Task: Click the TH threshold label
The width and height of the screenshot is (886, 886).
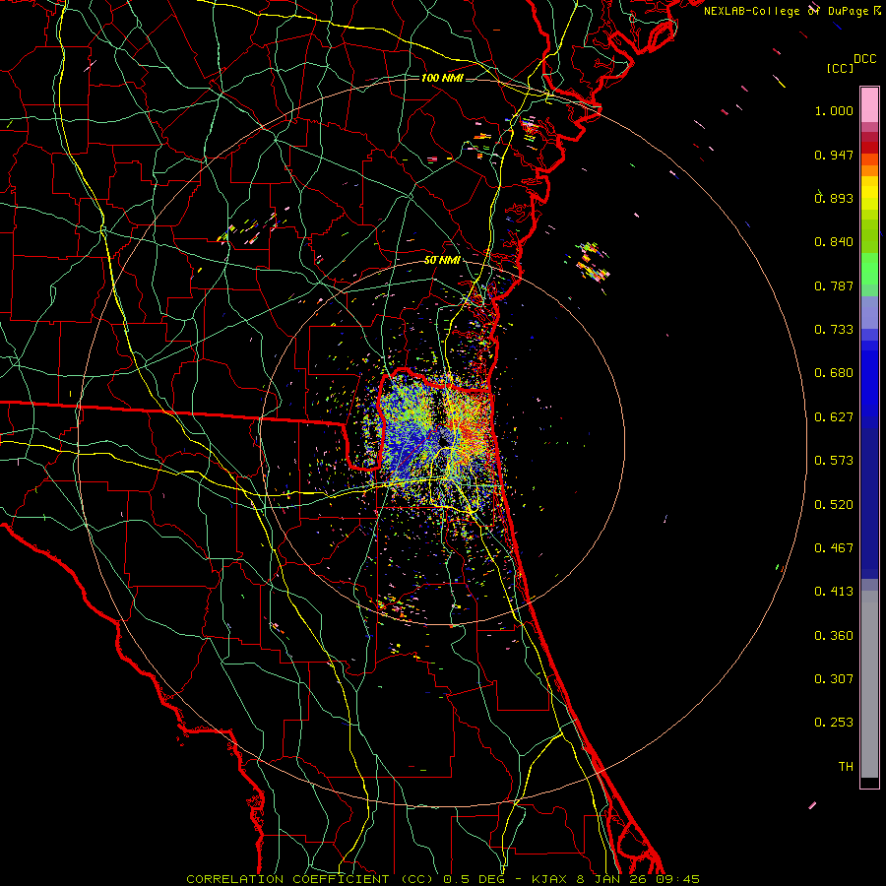Action: pos(846,767)
